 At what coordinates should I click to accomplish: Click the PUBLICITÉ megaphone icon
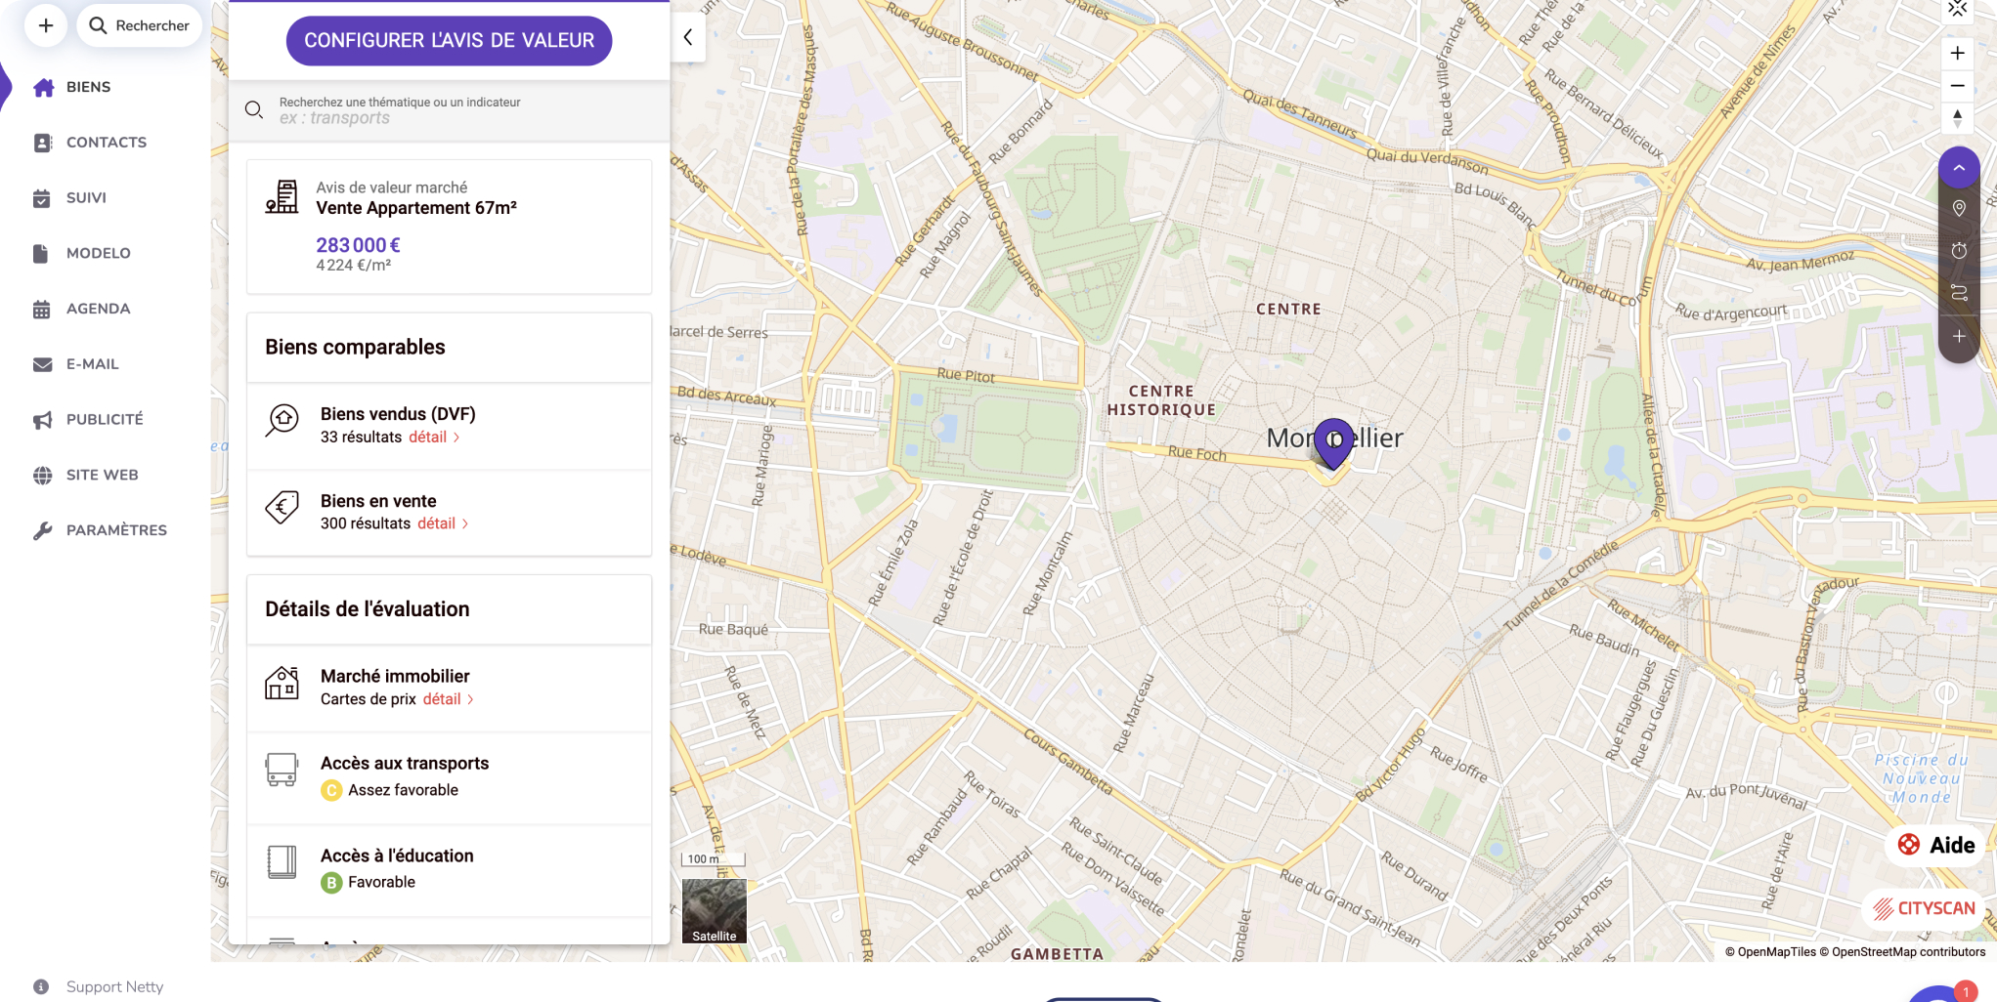click(x=42, y=420)
